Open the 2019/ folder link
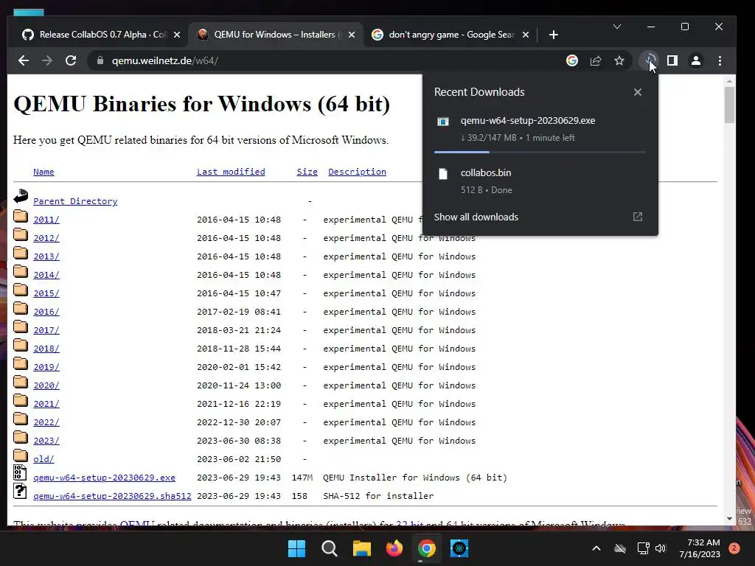755x566 pixels. tap(46, 367)
